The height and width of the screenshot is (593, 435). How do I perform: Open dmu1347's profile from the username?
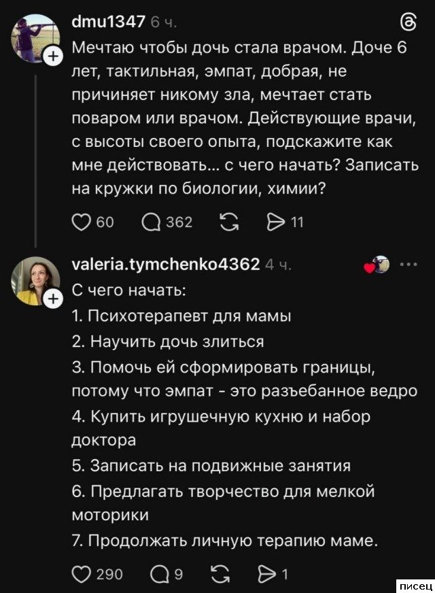tap(108, 22)
